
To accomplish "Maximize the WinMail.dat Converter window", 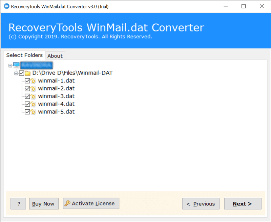I will [244, 6].
